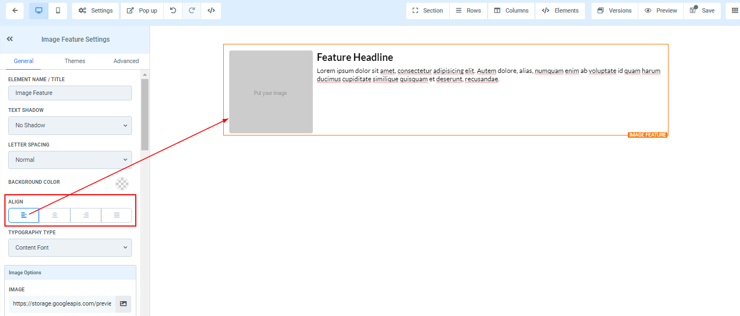Click the back arrow icon
The width and height of the screenshot is (740, 316).
15,10
